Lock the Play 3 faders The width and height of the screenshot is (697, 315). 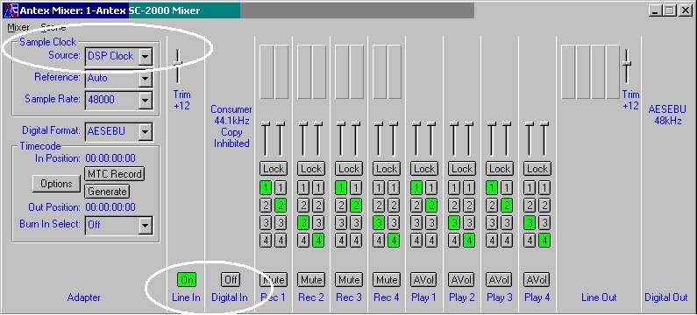click(x=500, y=169)
